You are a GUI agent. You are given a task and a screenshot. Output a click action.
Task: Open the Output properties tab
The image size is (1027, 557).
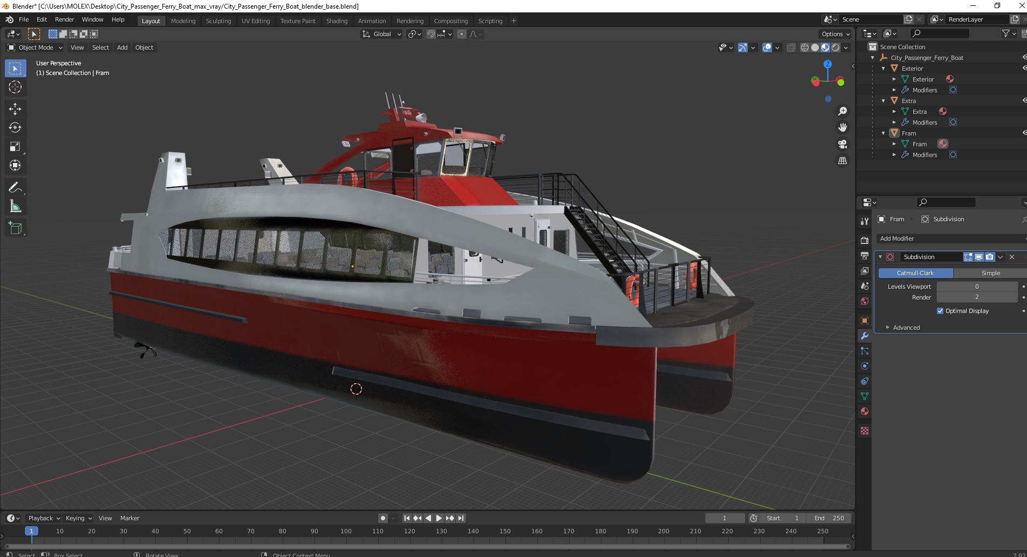[x=865, y=256]
